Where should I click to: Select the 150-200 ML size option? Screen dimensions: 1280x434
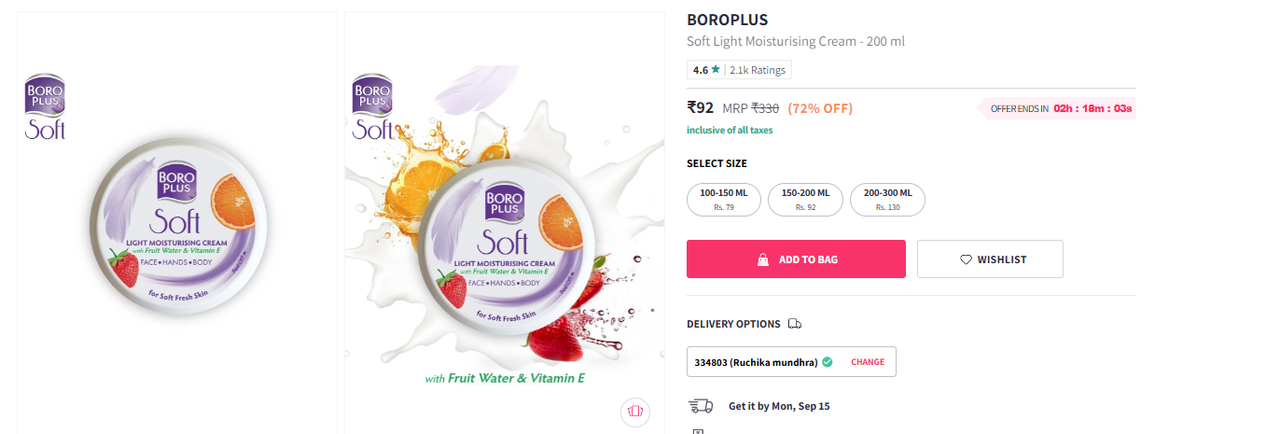click(805, 199)
